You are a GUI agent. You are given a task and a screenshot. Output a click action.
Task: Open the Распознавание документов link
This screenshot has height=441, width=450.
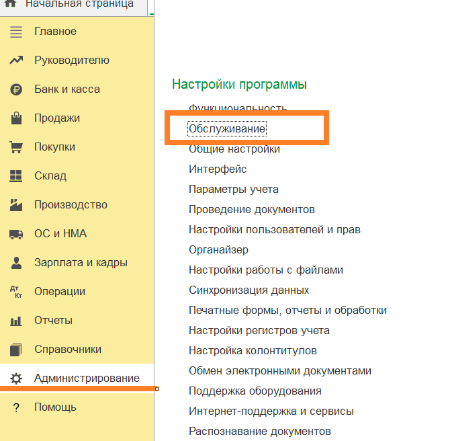click(260, 432)
